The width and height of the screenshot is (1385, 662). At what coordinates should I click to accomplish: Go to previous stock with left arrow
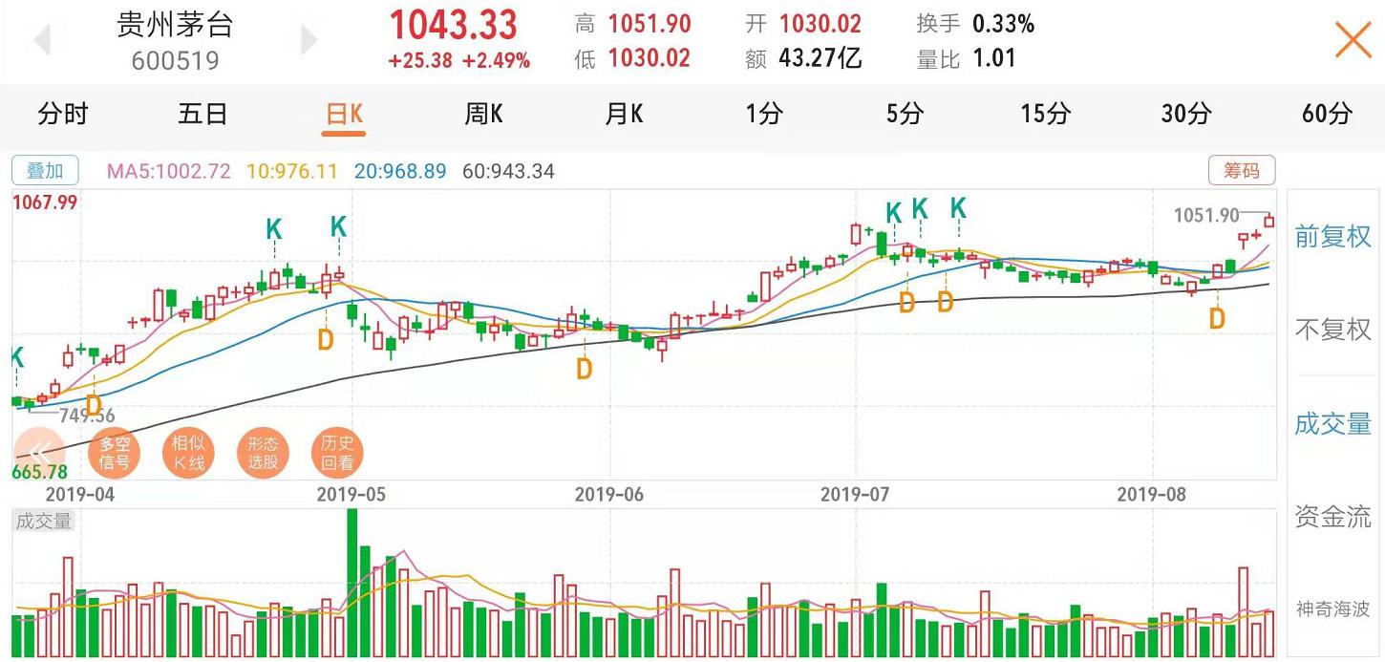click(42, 41)
